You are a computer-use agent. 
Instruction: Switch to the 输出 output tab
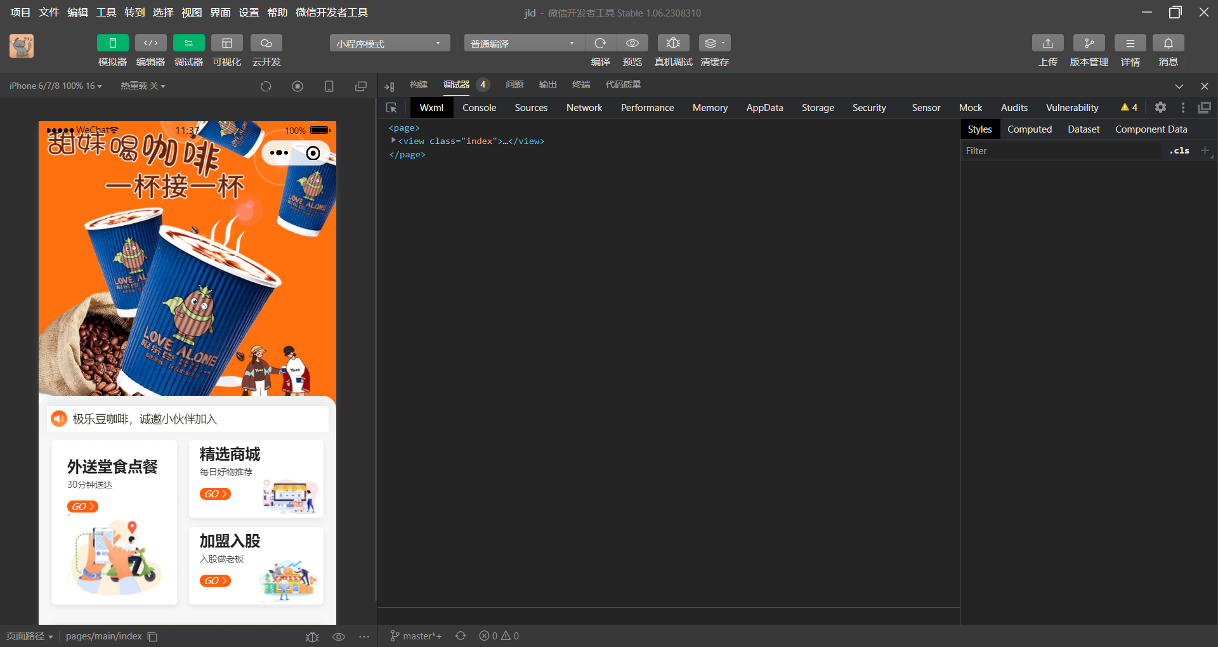pos(547,84)
